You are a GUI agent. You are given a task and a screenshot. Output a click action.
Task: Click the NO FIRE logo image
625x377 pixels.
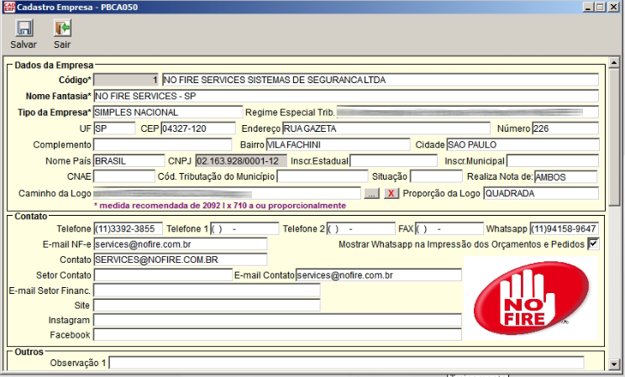[531, 298]
